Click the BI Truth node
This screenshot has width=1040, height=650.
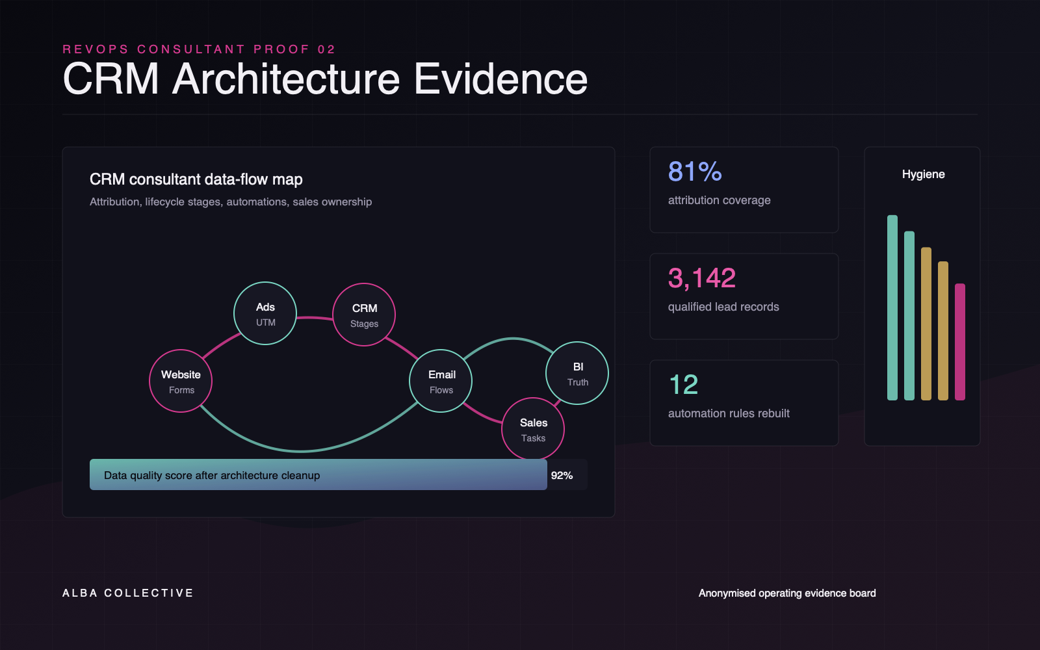click(x=577, y=373)
